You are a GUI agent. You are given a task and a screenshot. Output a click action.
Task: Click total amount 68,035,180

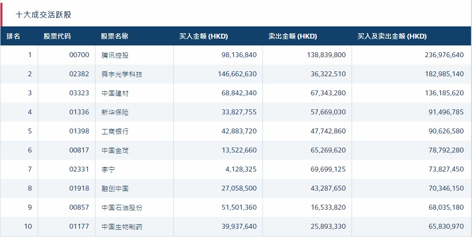[446, 208]
